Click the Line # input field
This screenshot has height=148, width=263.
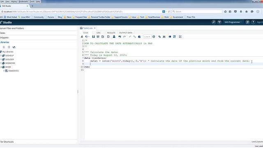(x=147, y=37)
